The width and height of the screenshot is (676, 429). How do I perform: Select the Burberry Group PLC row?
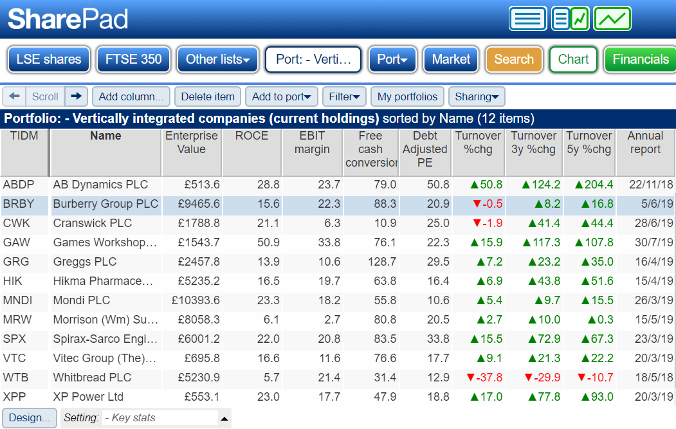[338, 204]
